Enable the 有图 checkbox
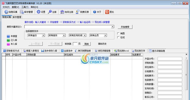Screen dimensions: 190x100 118,33
